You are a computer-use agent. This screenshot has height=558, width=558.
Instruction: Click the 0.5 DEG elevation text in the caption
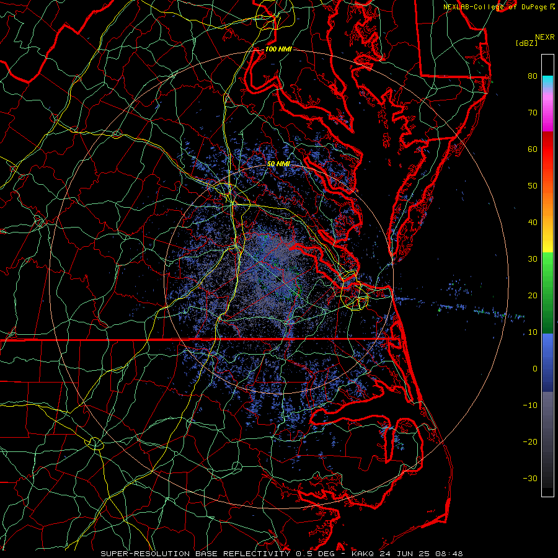pyautogui.click(x=315, y=554)
